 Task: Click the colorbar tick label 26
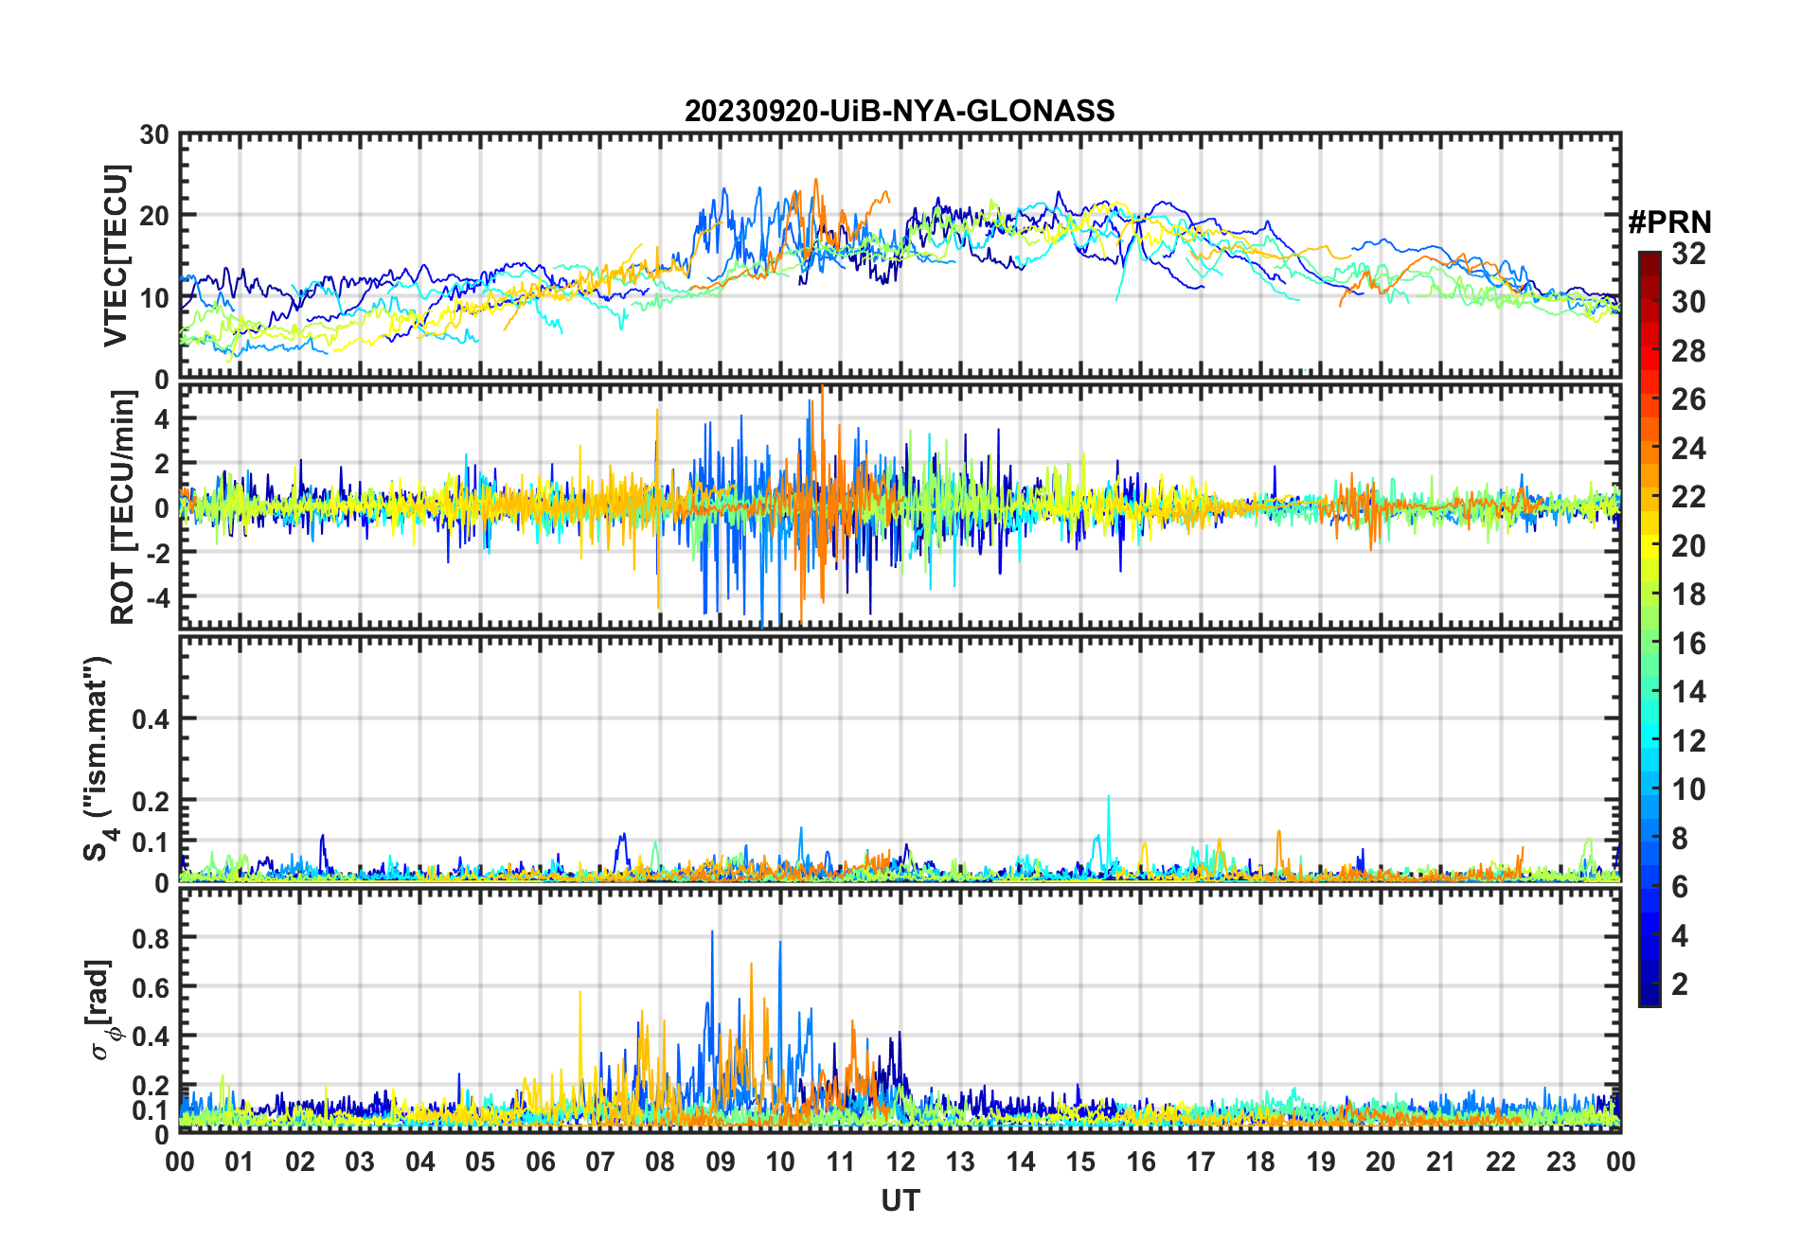1688,399
